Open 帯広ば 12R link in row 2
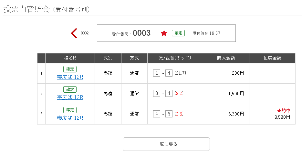302x157 pixels. click(x=70, y=97)
